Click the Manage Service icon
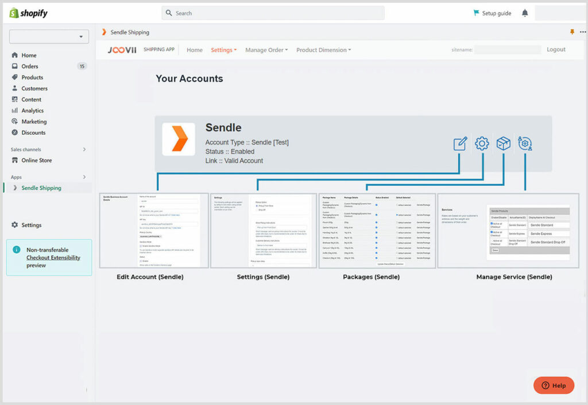The height and width of the screenshot is (405, 588). [x=525, y=143]
